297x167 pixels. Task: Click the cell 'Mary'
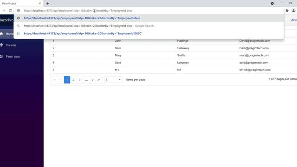[x=118, y=55]
